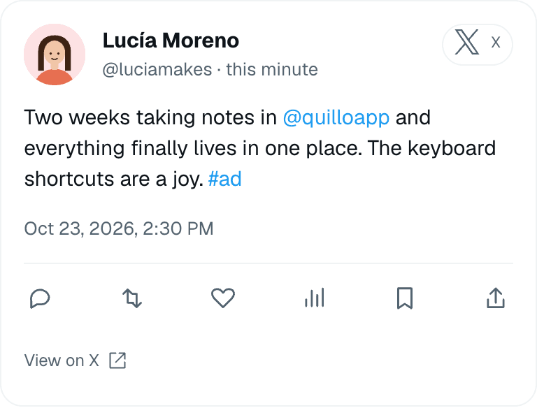537x408 pixels.
Task: Click the 'shortcuts are a joy.' sentence
Action: (x=114, y=180)
